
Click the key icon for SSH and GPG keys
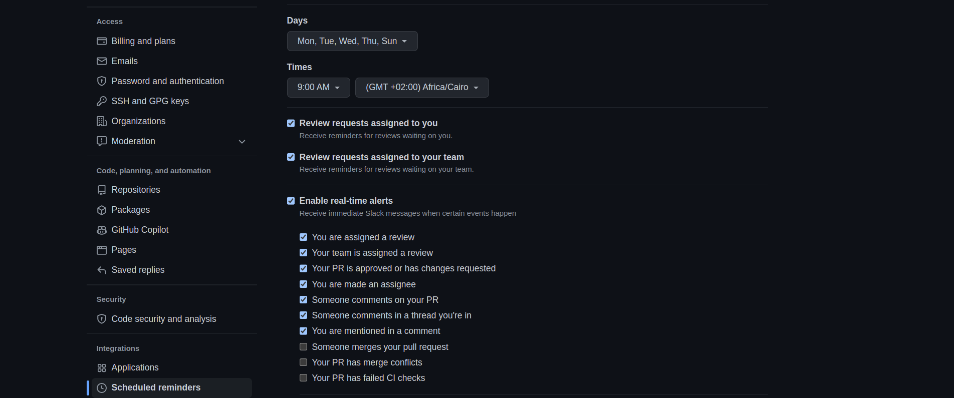[x=102, y=101]
